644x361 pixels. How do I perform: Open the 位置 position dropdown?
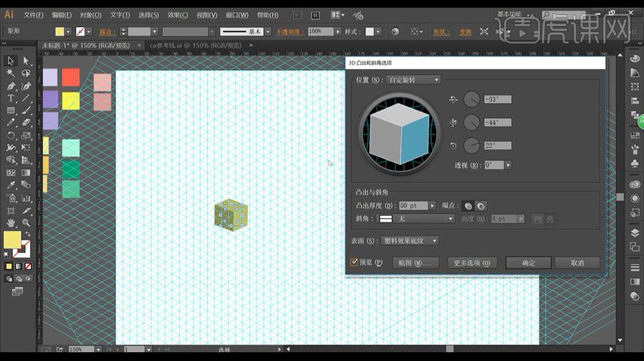413,80
